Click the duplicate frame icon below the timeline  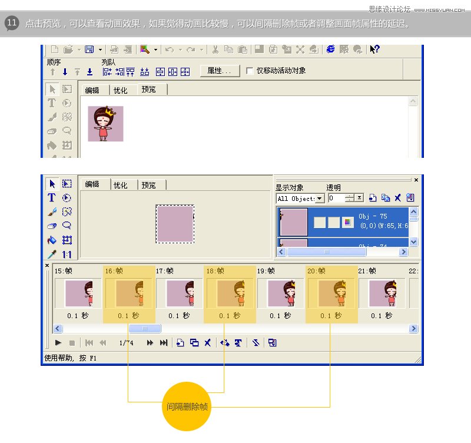[x=194, y=342]
